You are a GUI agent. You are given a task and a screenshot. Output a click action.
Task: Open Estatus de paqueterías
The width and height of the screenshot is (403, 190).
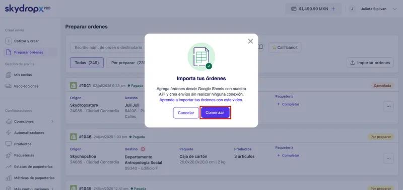tap(33, 166)
